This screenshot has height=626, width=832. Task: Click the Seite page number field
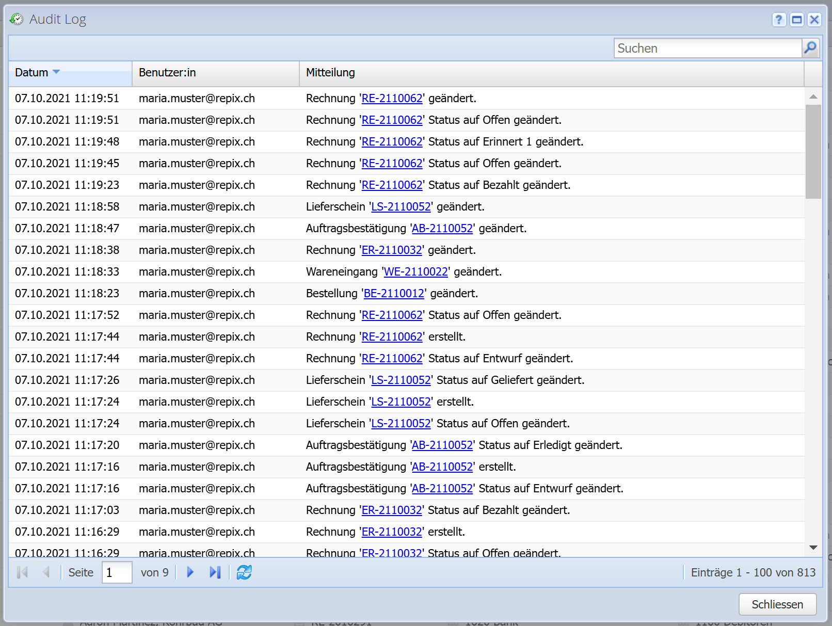117,572
